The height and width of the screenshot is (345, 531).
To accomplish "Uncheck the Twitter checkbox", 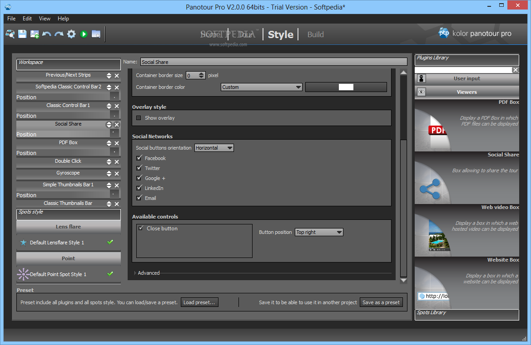I will [139, 168].
